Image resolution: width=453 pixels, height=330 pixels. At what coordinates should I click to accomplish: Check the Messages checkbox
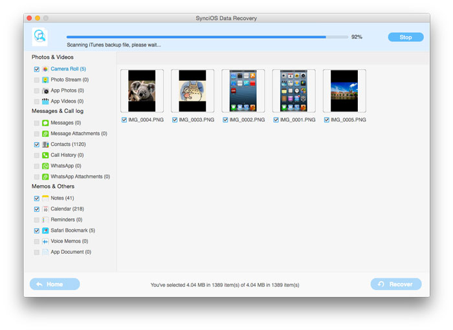coord(37,123)
